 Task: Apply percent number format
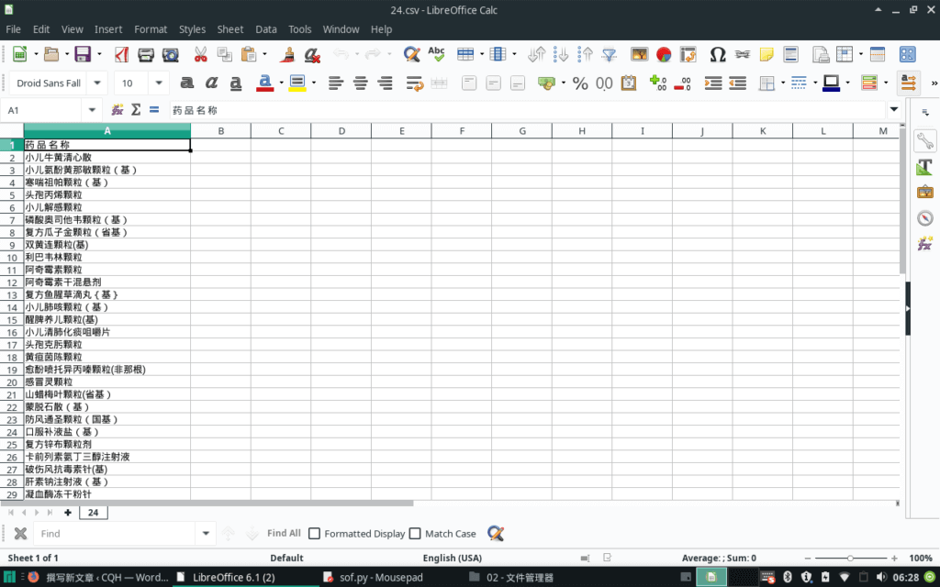(x=580, y=83)
